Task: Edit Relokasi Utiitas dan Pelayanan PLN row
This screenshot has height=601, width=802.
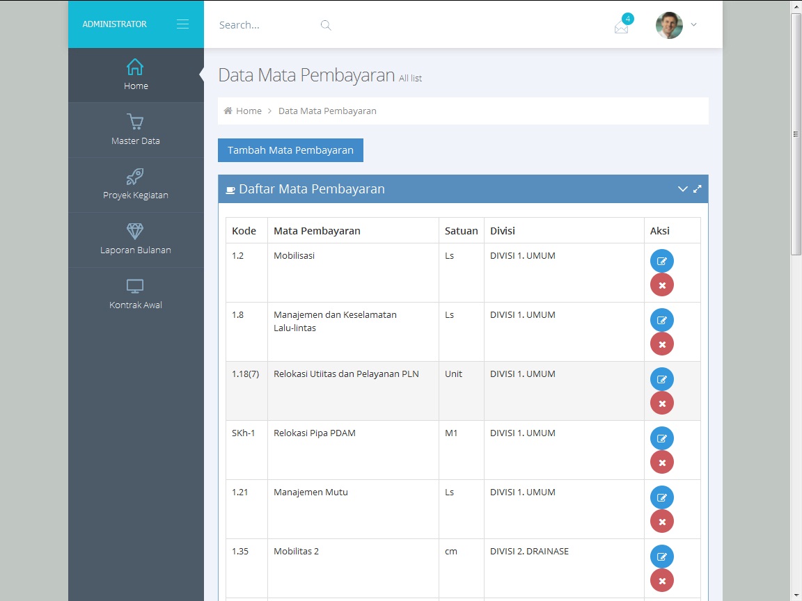Action: click(662, 379)
